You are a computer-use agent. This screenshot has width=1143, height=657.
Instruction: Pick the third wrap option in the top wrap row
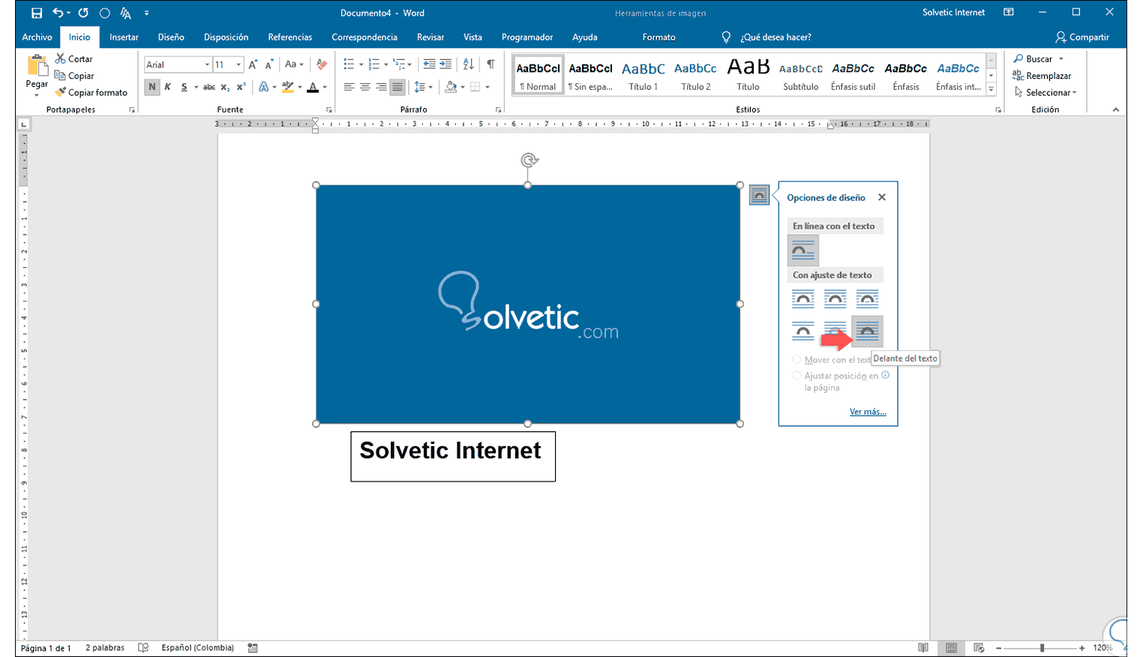click(867, 299)
